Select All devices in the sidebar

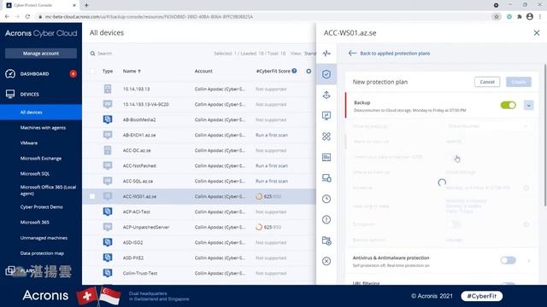(x=41, y=112)
